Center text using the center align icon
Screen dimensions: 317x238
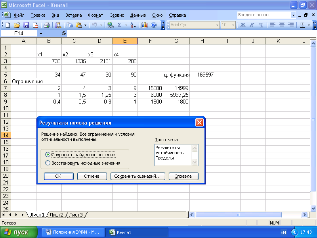(282, 25)
